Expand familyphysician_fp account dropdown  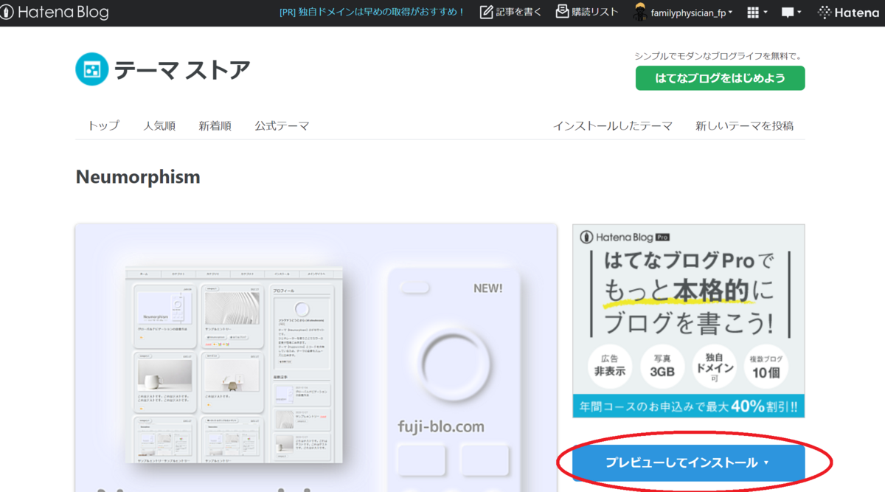[691, 13]
